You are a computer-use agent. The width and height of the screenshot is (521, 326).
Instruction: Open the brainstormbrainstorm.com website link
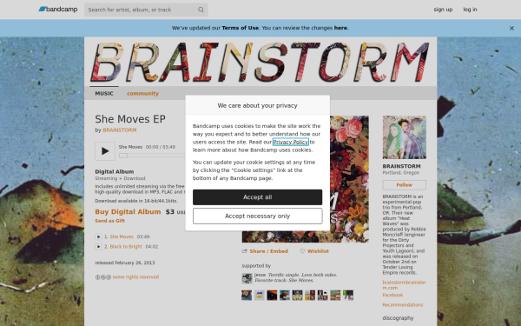pyautogui.click(x=404, y=285)
